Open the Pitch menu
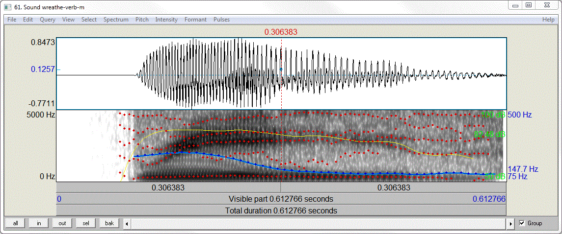Screen dimensions: 562x234 (142, 20)
